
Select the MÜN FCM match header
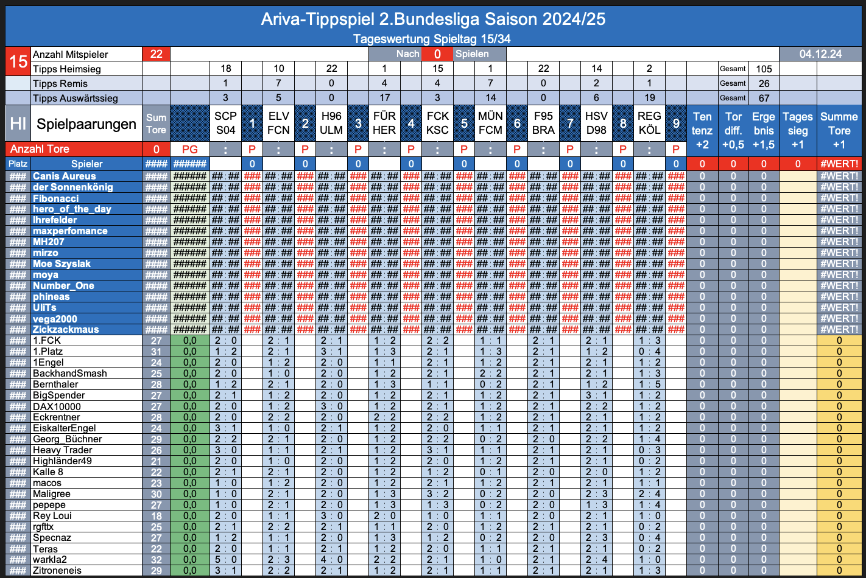coord(490,123)
